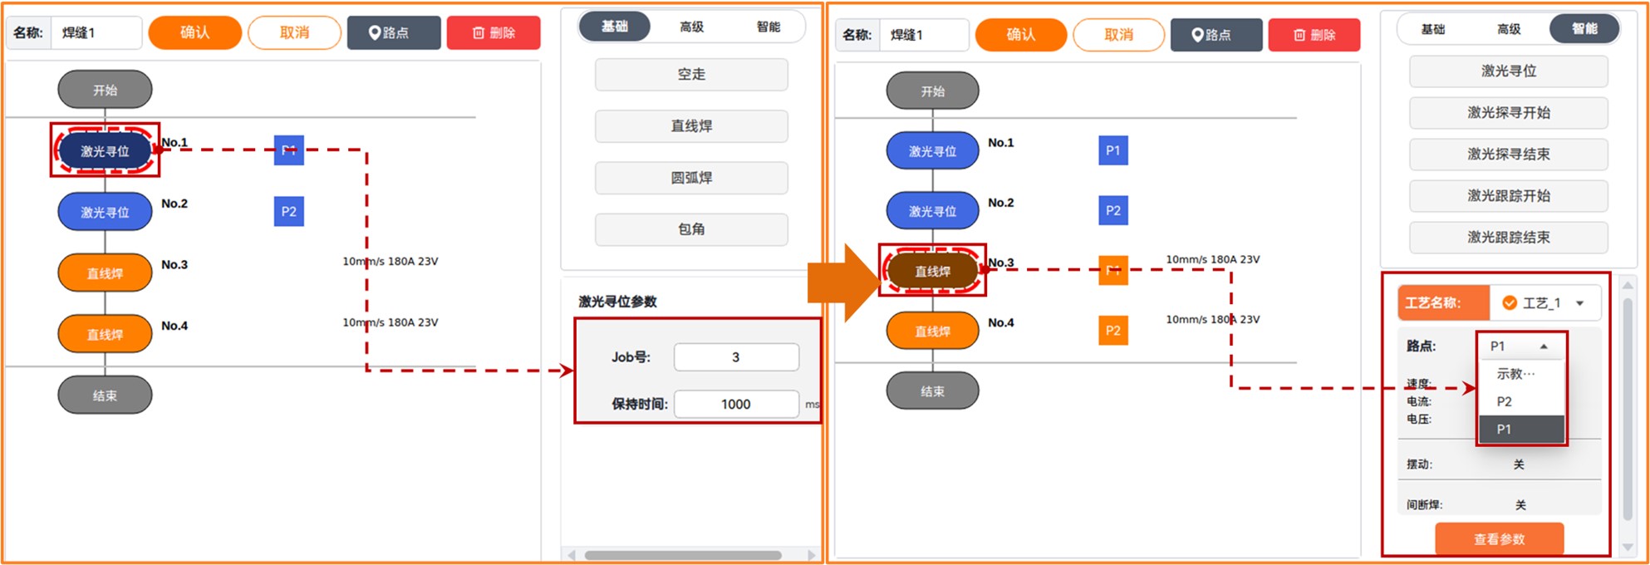Click the 路点 pin button in left panel
Viewport: 1650px width, 565px height.
click(393, 32)
